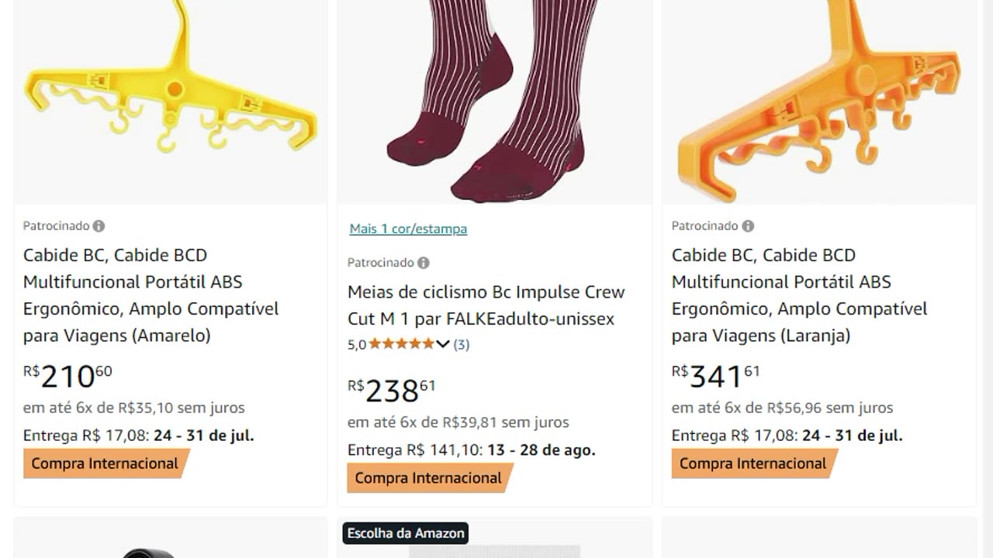Click the "Escolha da Amazon" badge
The width and height of the screenshot is (993, 558).
coord(406,533)
